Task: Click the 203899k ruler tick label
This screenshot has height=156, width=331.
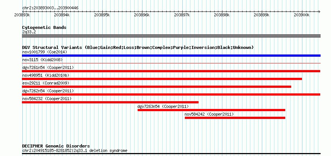Action: point(262,15)
